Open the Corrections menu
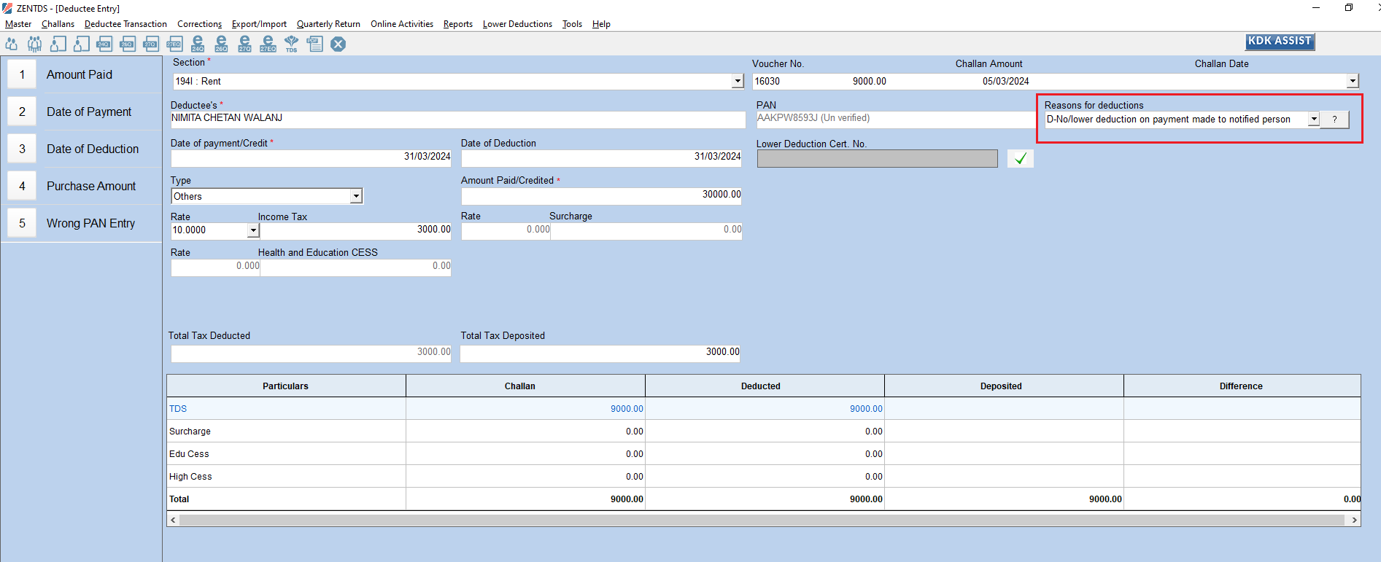This screenshot has width=1381, height=562. pyautogui.click(x=199, y=24)
